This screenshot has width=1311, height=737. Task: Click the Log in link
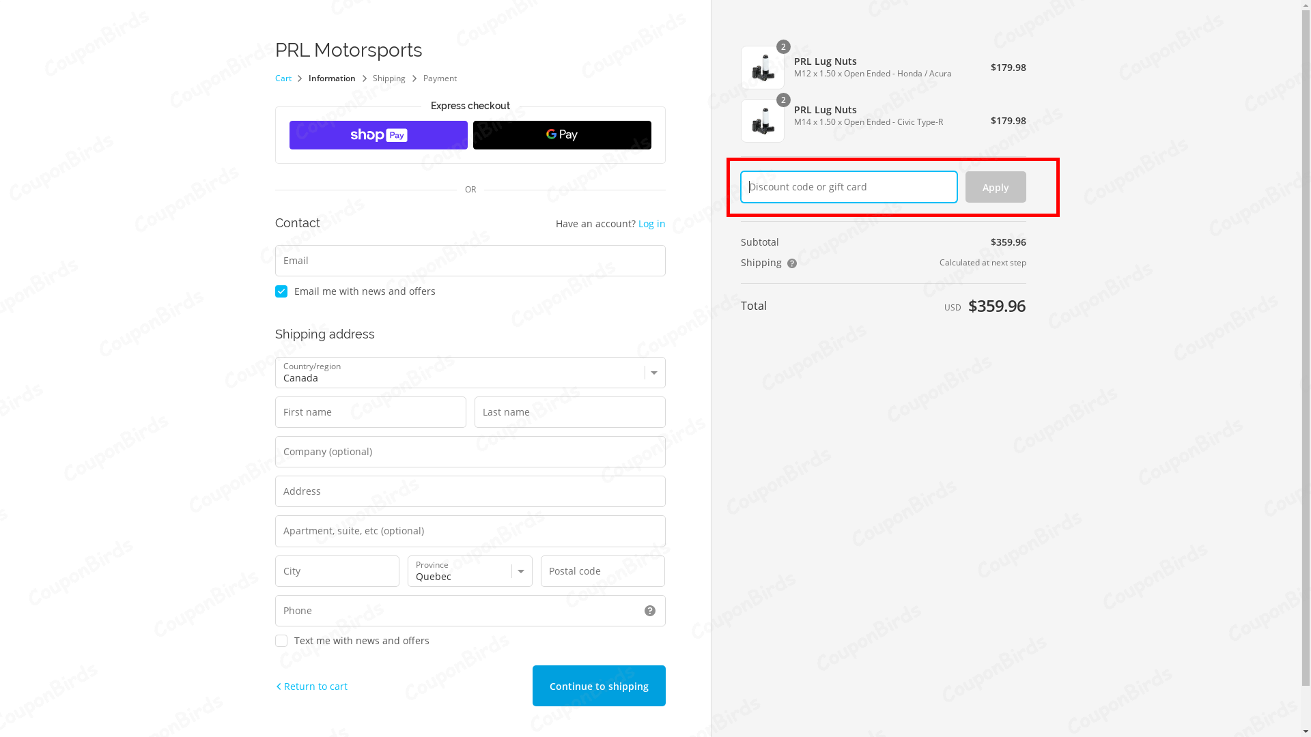pyautogui.click(x=651, y=224)
